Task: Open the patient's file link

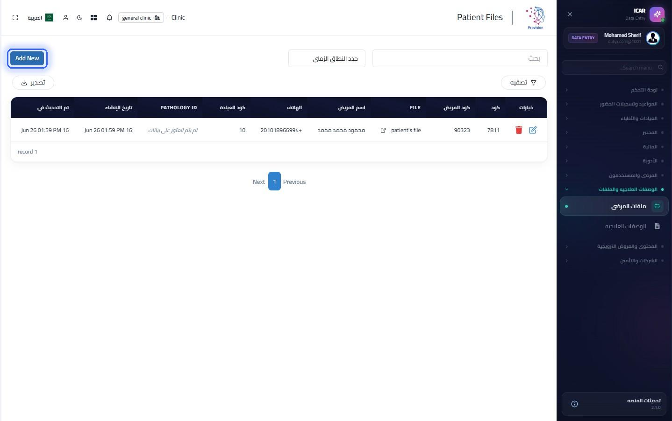Action: click(x=401, y=130)
